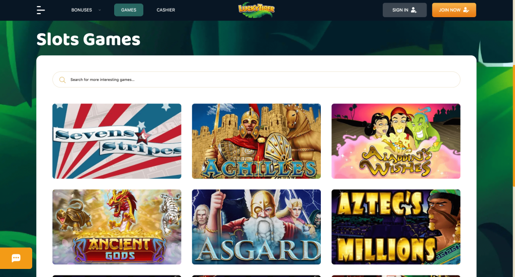This screenshot has height=277, width=515.
Task: Launch Aztec's Millions slot game
Action: pos(396,227)
